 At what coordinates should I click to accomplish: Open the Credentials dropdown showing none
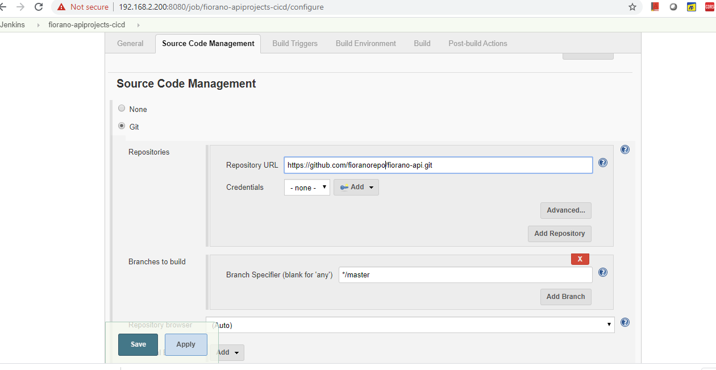[307, 187]
